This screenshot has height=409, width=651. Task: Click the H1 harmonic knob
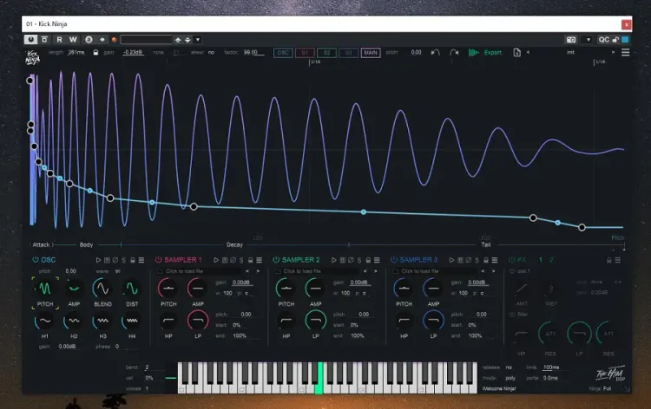pos(45,321)
